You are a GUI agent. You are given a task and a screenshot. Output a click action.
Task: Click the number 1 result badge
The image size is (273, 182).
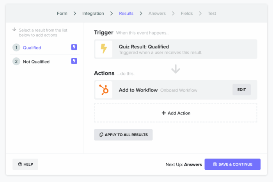coord(16,48)
